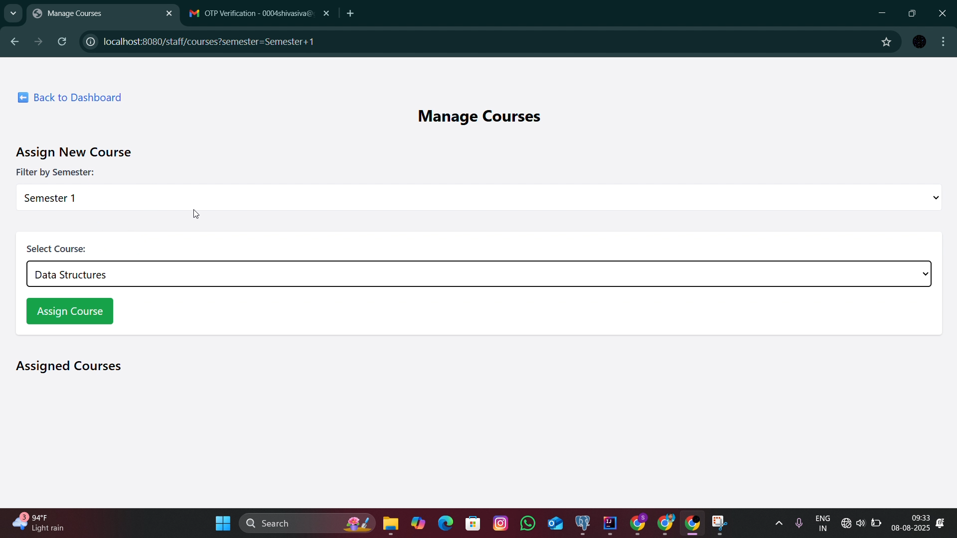Show hidden system tray icons

779,524
